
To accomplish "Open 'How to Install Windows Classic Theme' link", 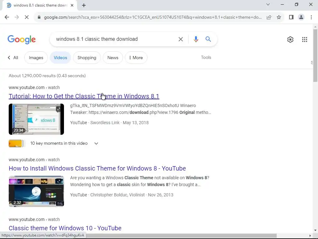I will click(97, 168).
